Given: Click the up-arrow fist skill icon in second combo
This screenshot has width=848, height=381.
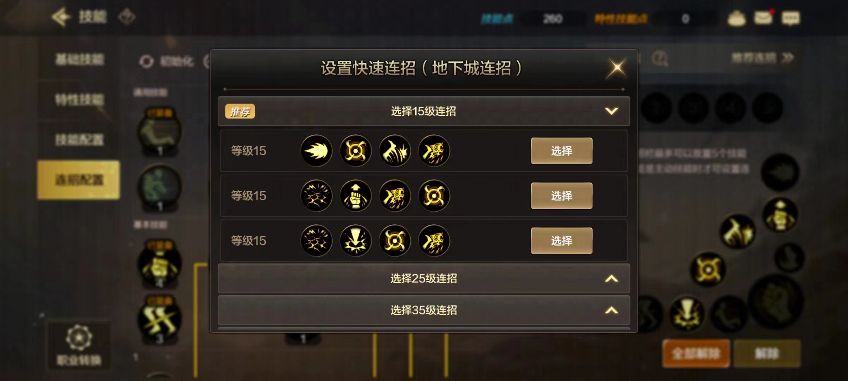Looking at the screenshot, I should click(355, 196).
